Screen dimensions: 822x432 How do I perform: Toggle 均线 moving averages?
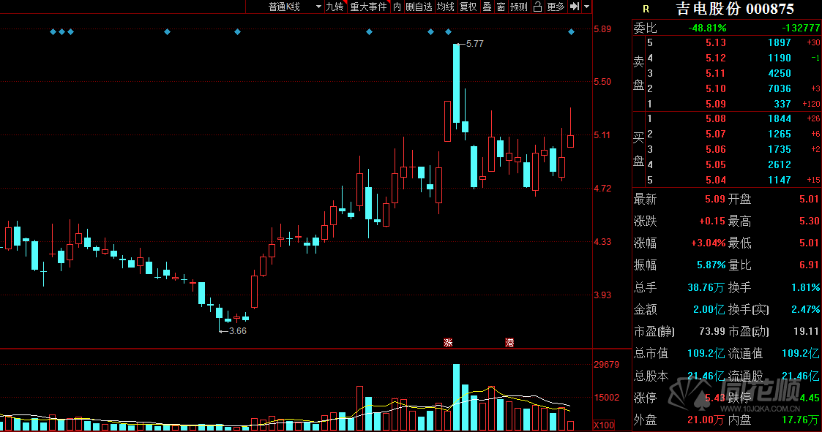(446, 7)
